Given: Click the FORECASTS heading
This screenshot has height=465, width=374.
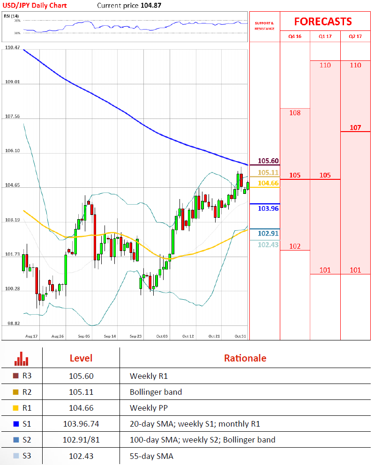Looking at the screenshot, I should pyautogui.click(x=323, y=22).
